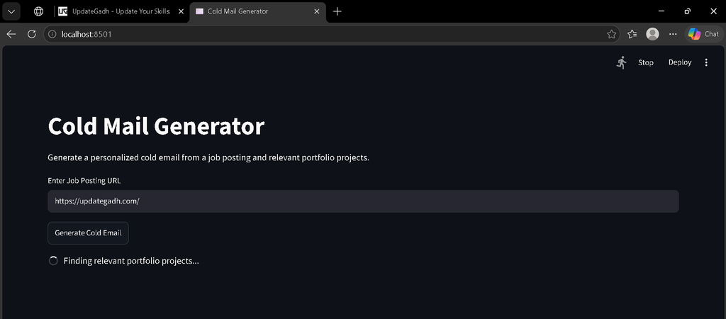Open the tab list chevron dropdown
The width and height of the screenshot is (726, 319).
[x=11, y=11]
